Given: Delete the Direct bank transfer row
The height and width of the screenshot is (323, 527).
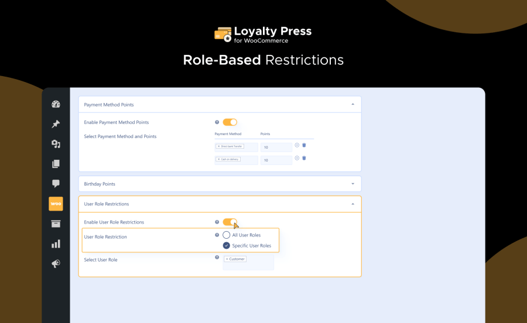Looking at the screenshot, I should pos(304,145).
